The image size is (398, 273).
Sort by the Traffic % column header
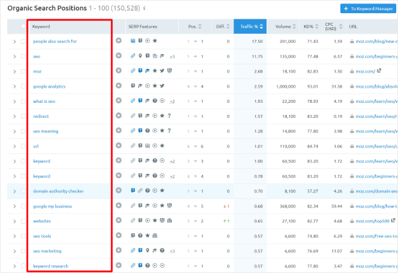250,26
